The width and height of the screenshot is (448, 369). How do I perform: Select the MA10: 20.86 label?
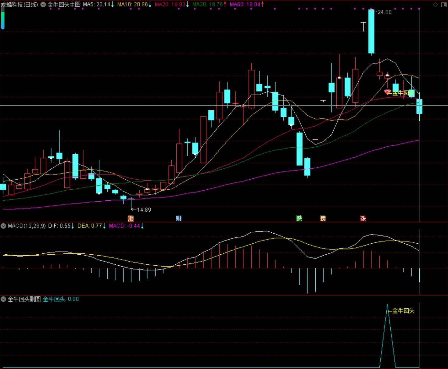pos(133,5)
